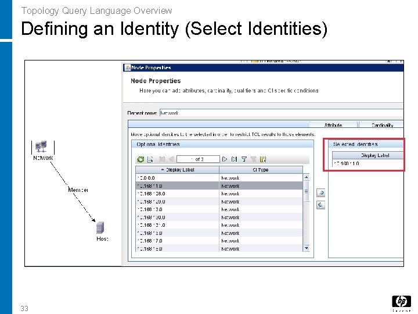Click the Member link label in the diagram

[x=78, y=190]
